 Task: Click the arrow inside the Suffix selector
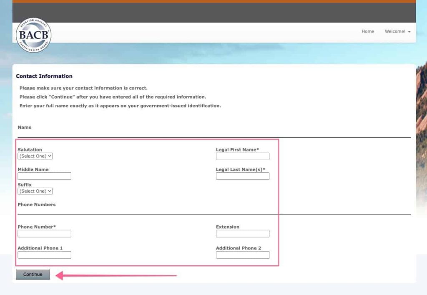(50, 191)
